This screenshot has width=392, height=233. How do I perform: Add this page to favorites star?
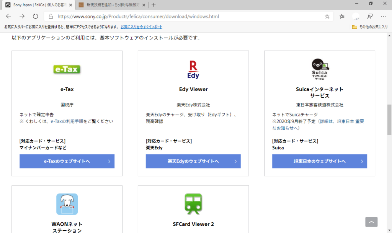tap(327, 16)
